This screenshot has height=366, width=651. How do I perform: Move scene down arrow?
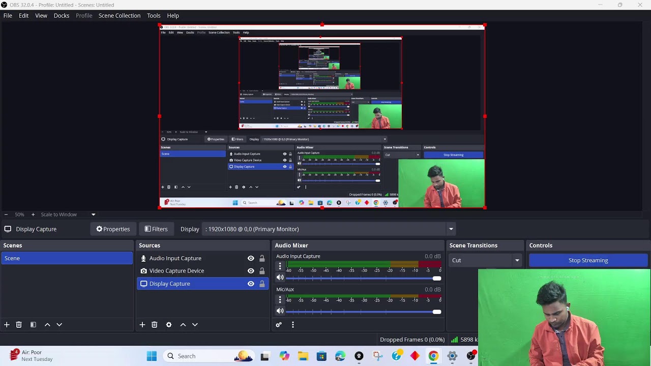click(59, 324)
